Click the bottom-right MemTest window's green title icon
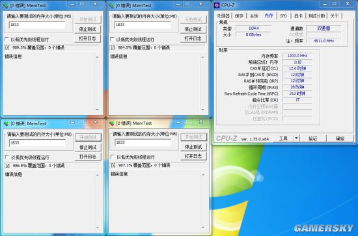Viewport: 358px width, 236px height. point(112,124)
